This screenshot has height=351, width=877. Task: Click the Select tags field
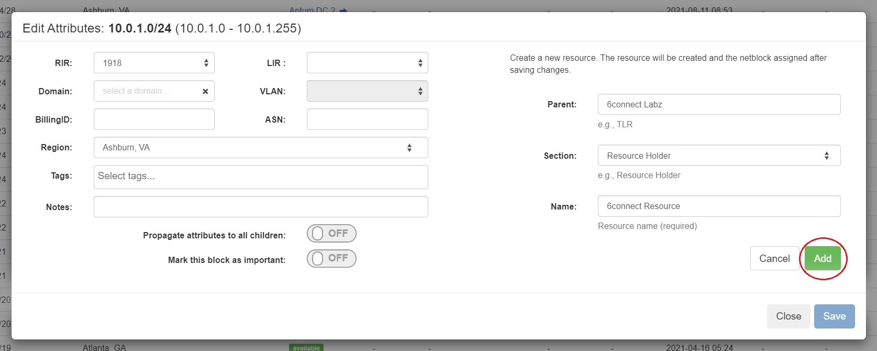tap(260, 177)
